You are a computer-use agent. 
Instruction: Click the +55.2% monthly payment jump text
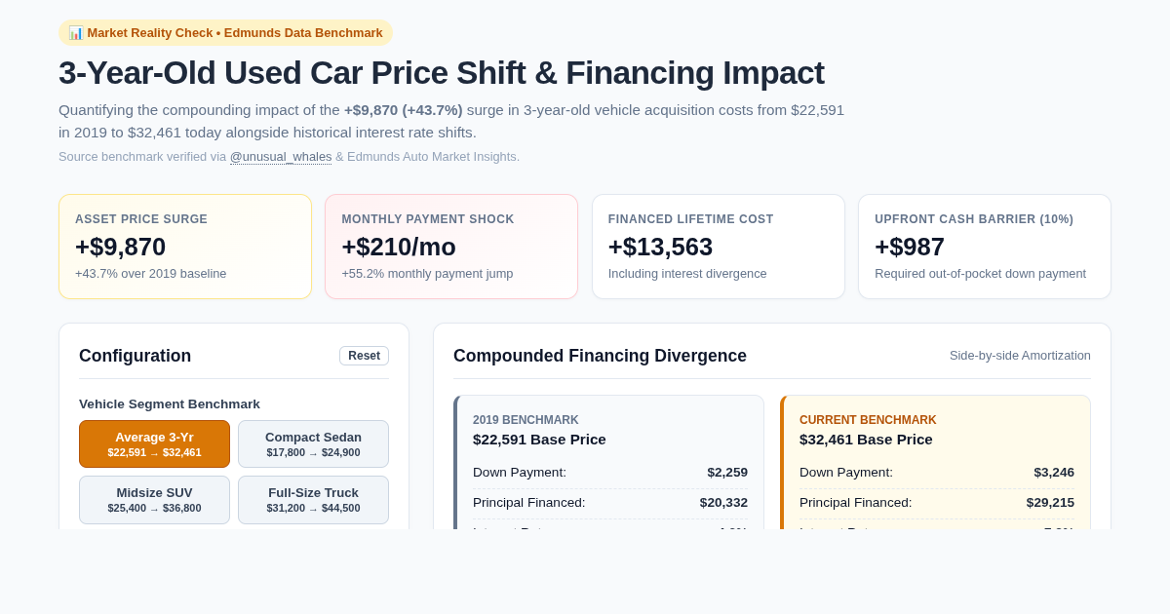427,274
